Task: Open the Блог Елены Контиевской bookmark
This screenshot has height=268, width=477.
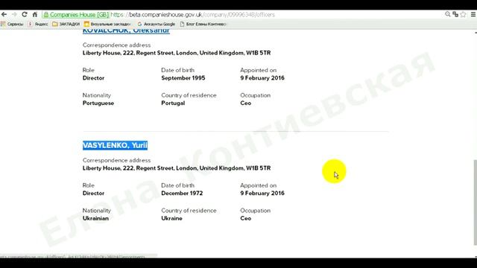Action: coord(203,24)
